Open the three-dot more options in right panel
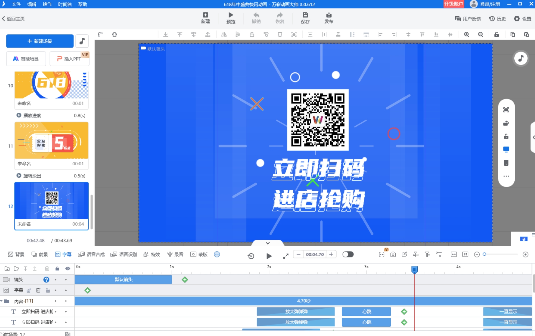 (x=506, y=176)
